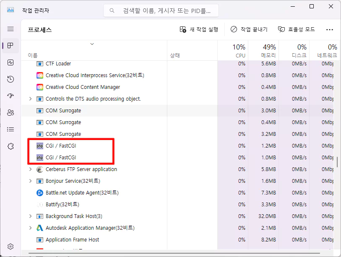This screenshot has width=341, height=257.
Task: Open Task Manager settings gear
Action: tap(10, 247)
